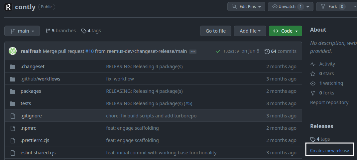
Task: Open .changeset commit message 'Releasing 4 package(s)'
Action: click(x=144, y=67)
